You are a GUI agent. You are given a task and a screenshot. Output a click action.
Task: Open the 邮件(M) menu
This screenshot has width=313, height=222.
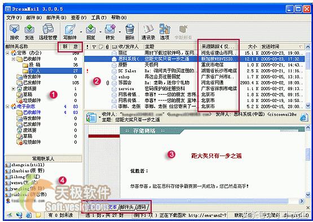point(34,18)
